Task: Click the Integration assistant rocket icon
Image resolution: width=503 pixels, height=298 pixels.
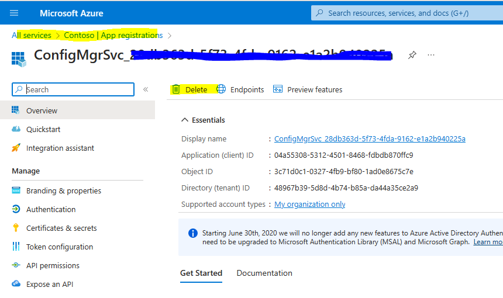Action: coord(16,148)
